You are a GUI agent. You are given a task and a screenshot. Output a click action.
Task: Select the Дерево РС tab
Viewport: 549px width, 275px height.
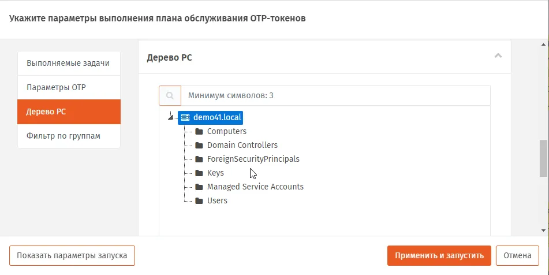coord(69,112)
